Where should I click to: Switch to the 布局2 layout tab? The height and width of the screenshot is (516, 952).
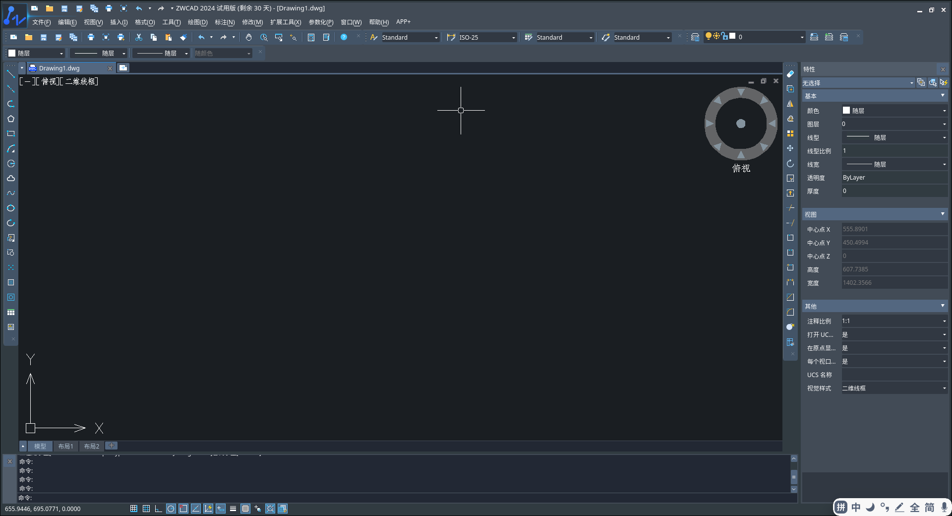(x=91, y=446)
